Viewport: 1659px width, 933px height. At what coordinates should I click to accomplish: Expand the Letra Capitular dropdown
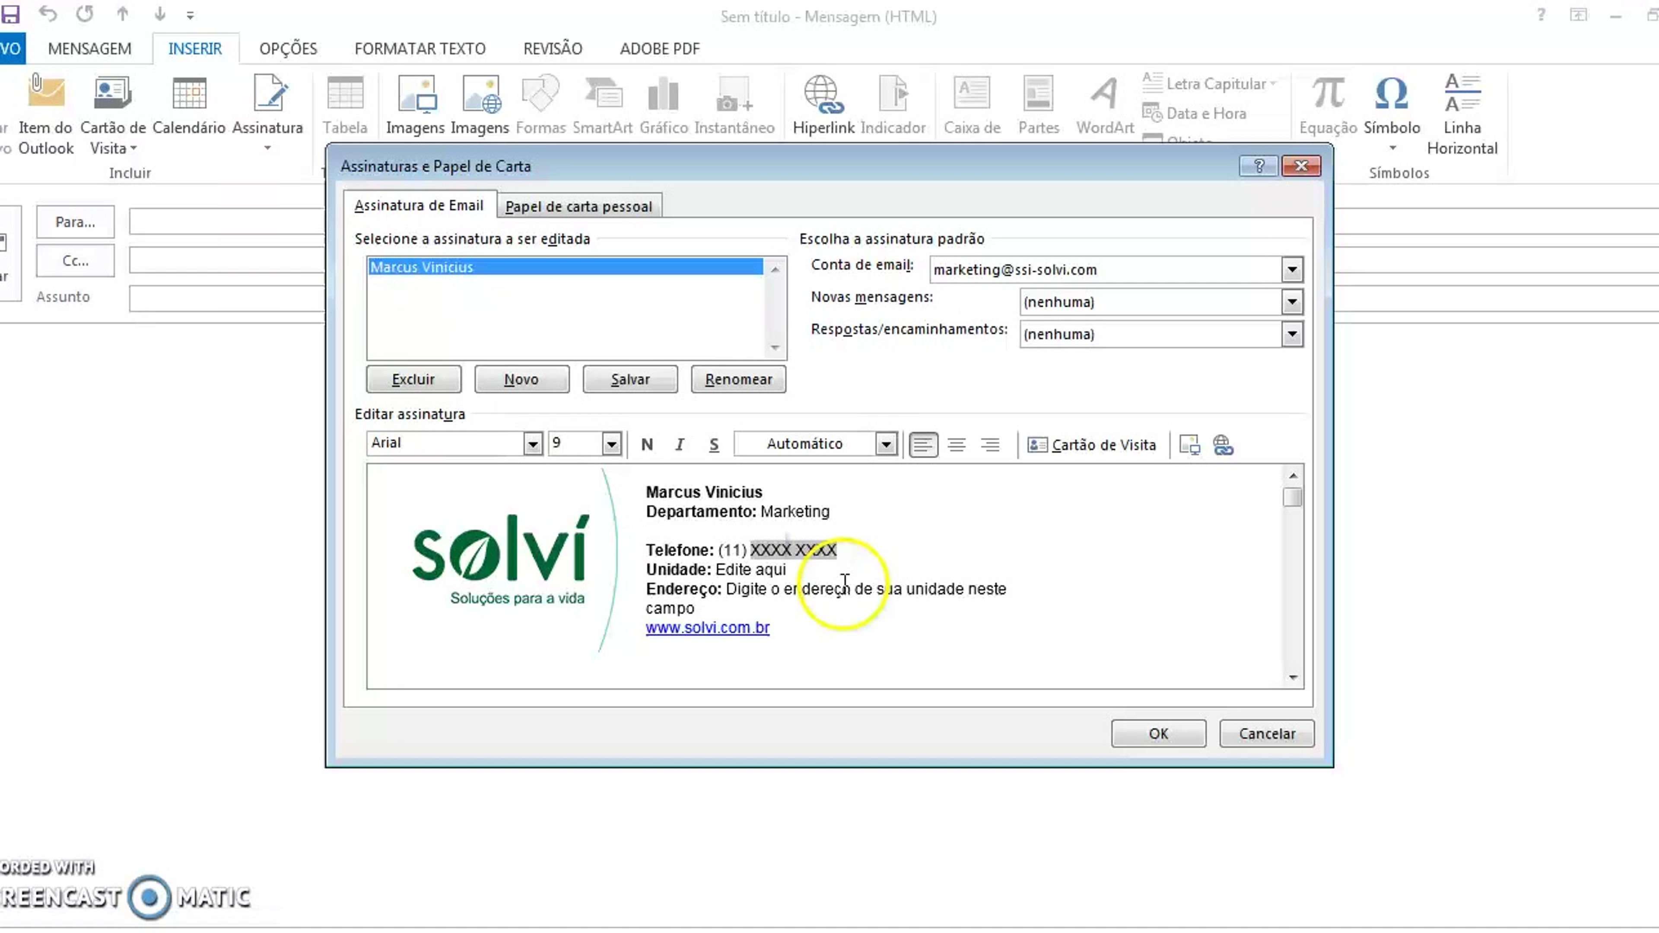point(1273,84)
